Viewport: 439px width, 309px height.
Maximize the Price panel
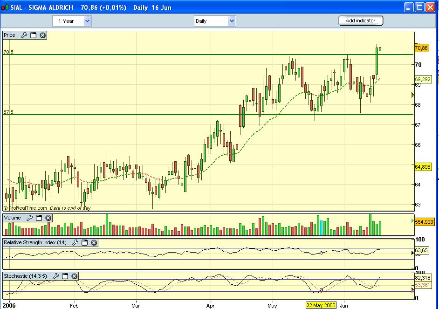[x=33, y=35]
